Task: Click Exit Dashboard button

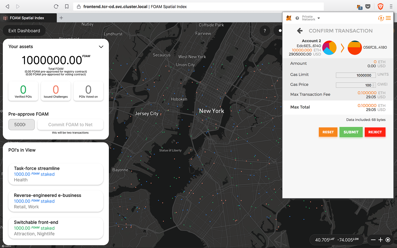Action: click(x=24, y=31)
